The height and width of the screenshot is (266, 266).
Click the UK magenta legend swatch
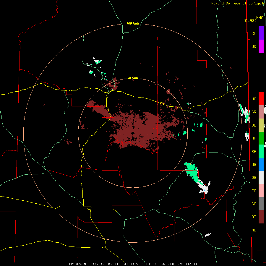coord(261,46)
